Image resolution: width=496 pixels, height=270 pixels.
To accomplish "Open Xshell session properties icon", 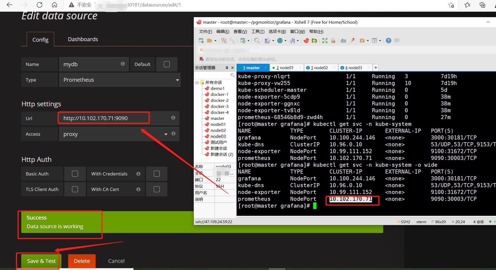I will click(243, 41).
